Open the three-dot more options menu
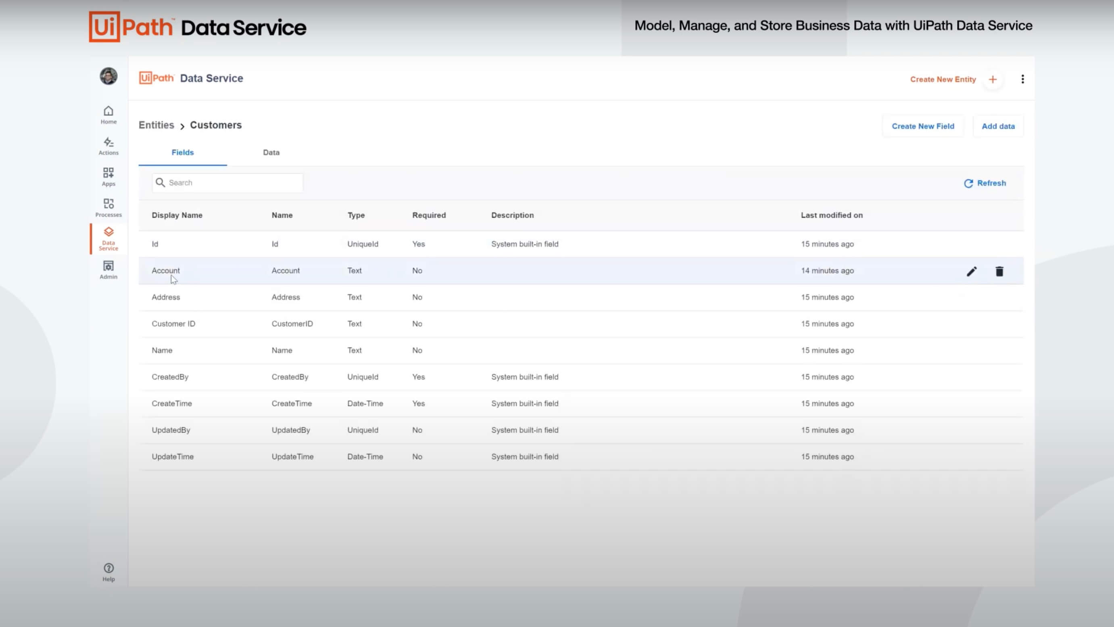Viewport: 1114px width, 627px height. point(1023,79)
